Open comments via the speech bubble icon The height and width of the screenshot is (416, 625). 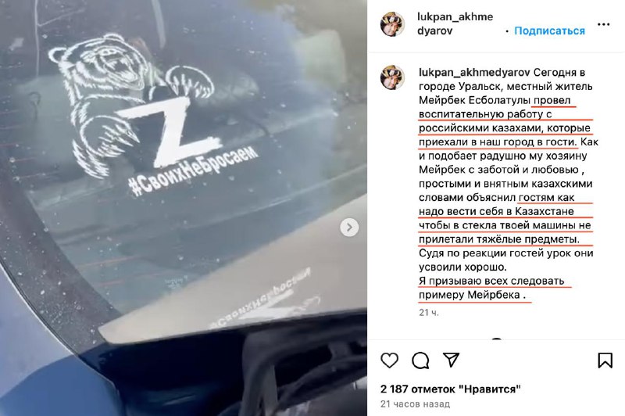click(x=420, y=360)
